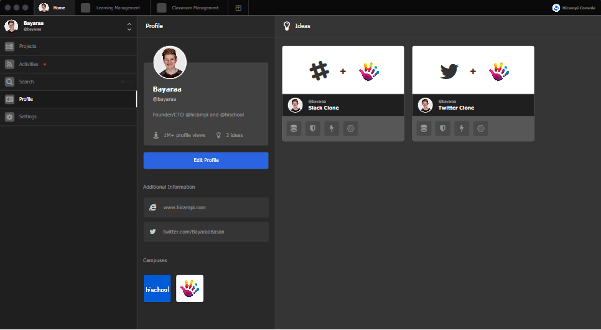
Task: Select the hischool campus thumbnail
Action: tap(157, 289)
